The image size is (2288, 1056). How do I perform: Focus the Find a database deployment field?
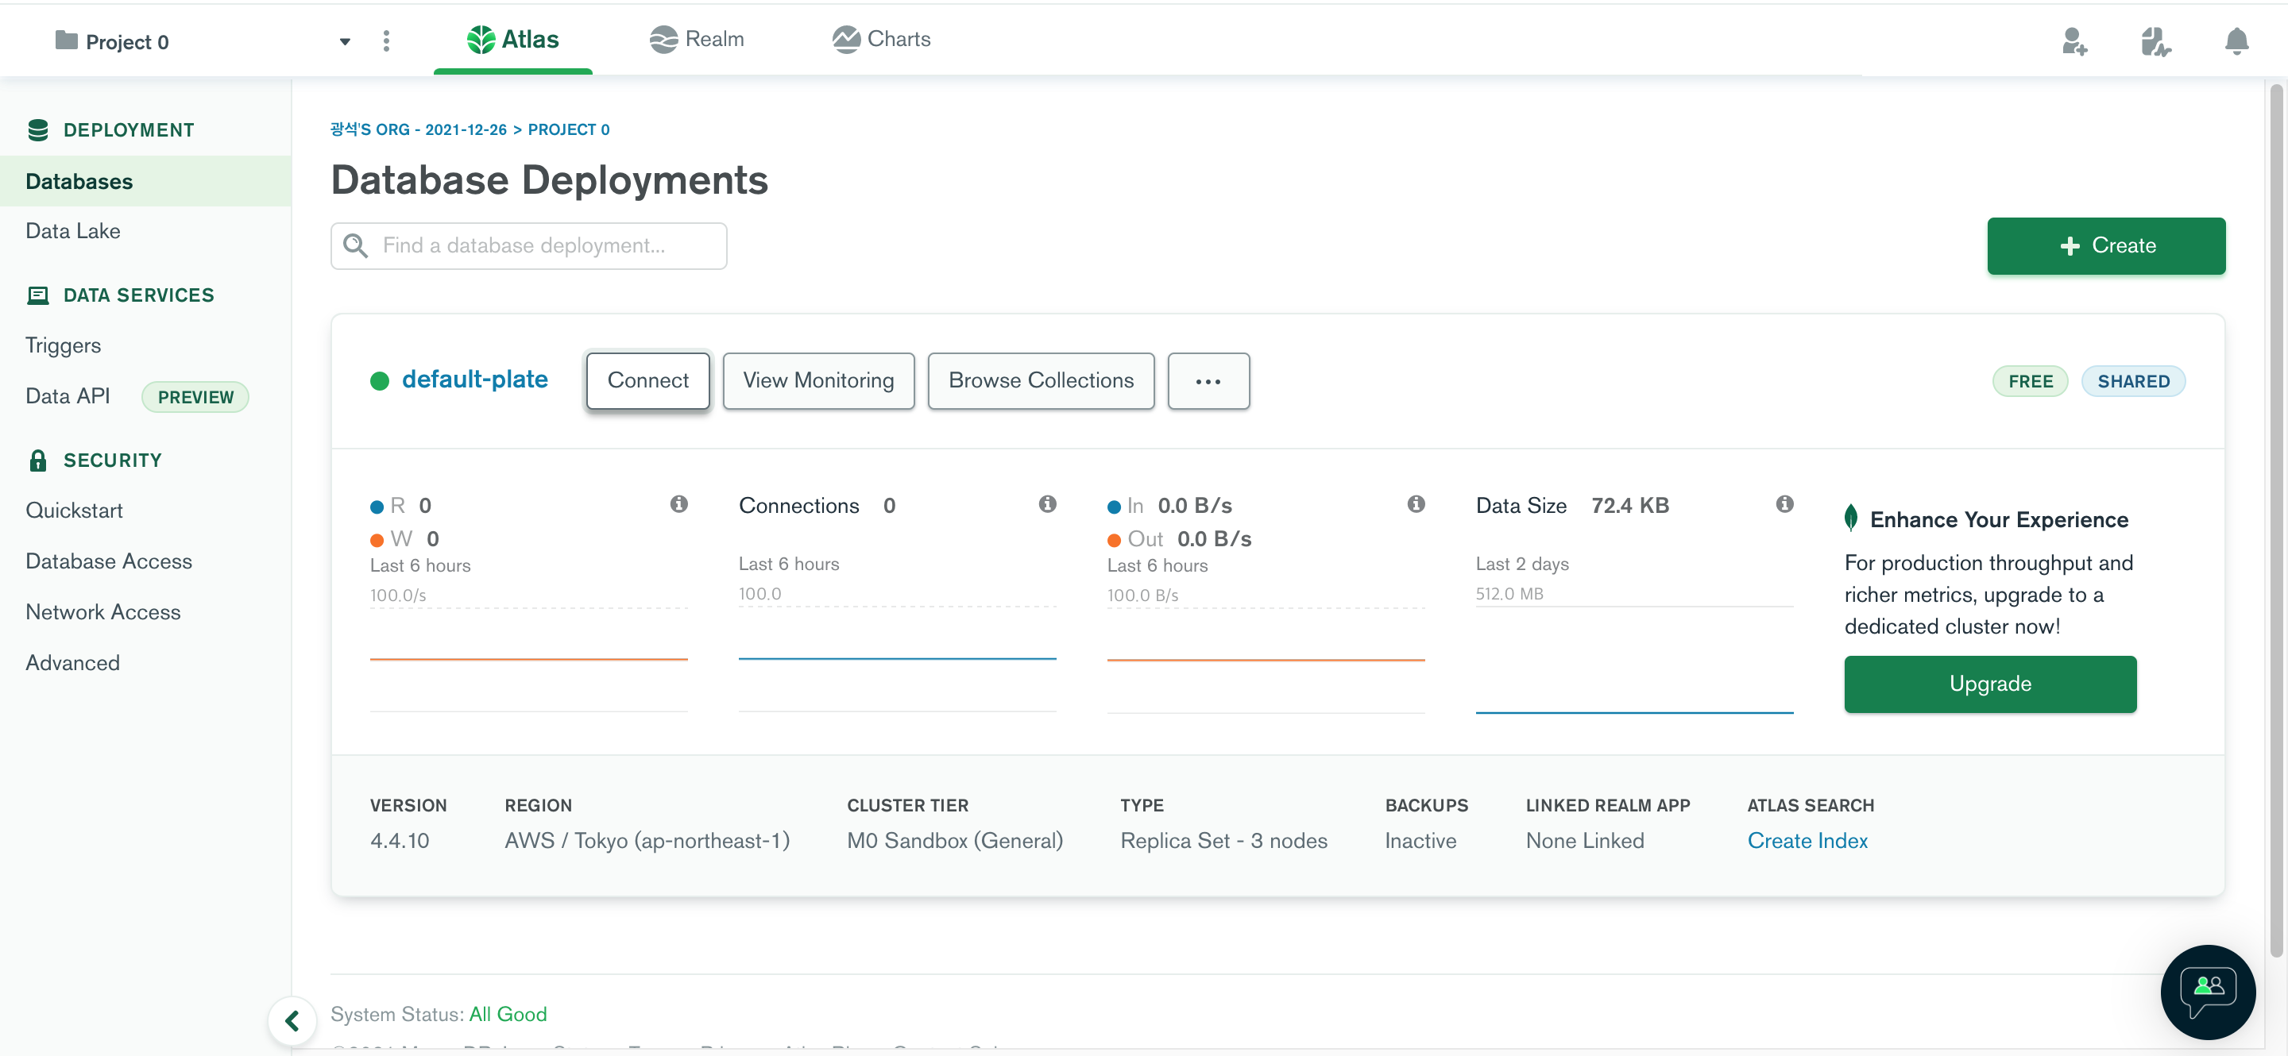[528, 246]
